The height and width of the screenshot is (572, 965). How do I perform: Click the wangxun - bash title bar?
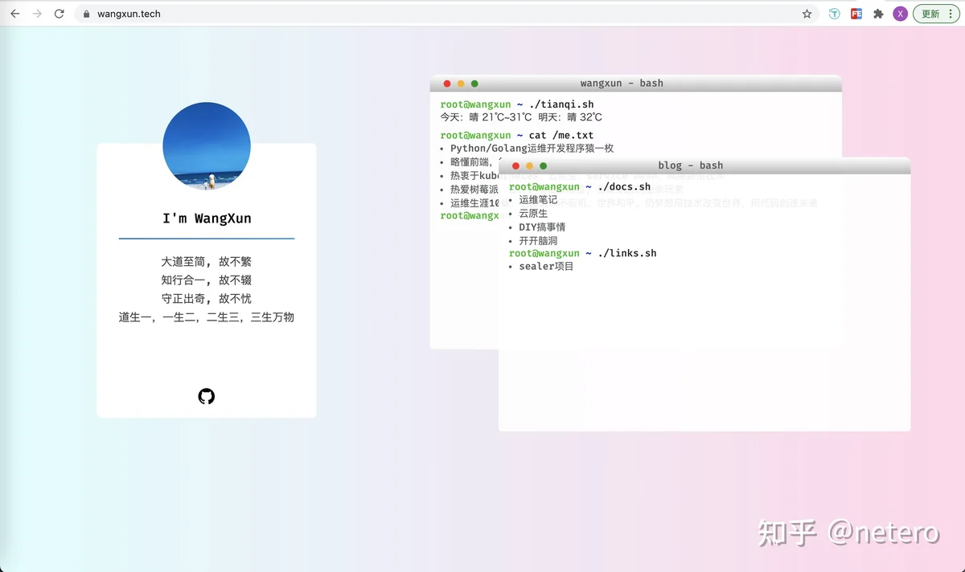635,84
